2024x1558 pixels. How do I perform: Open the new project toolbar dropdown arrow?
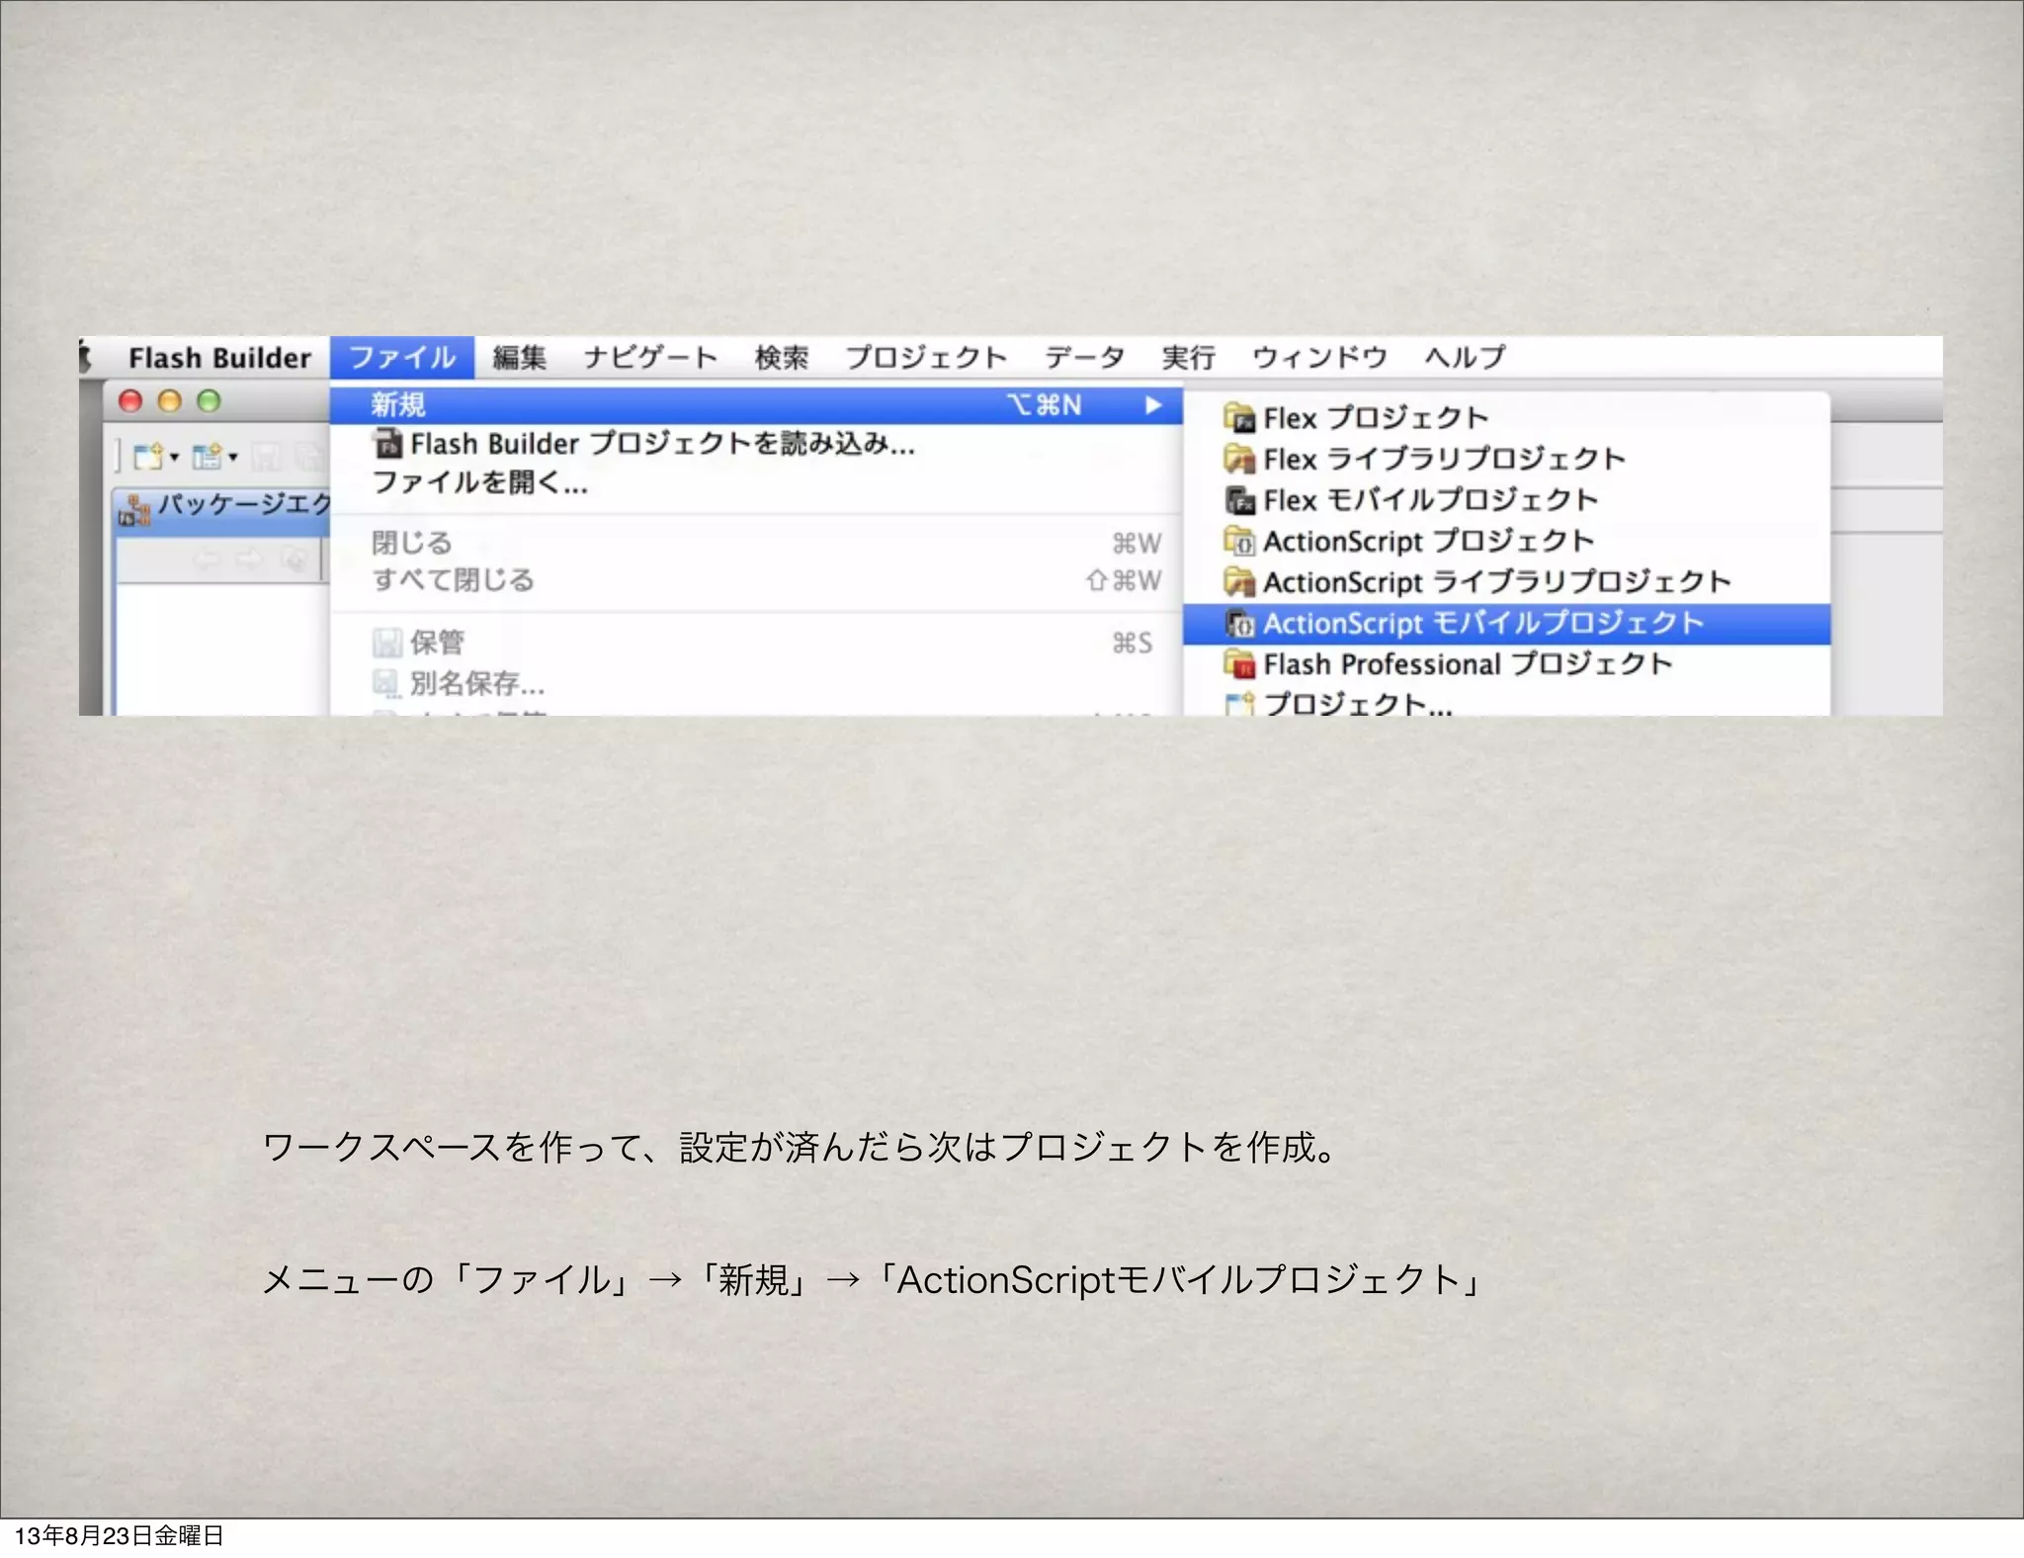coord(175,457)
